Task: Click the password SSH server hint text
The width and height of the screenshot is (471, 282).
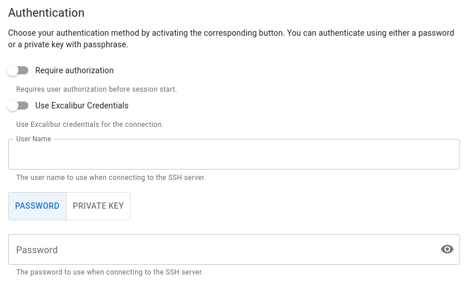Action: (x=110, y=272)
